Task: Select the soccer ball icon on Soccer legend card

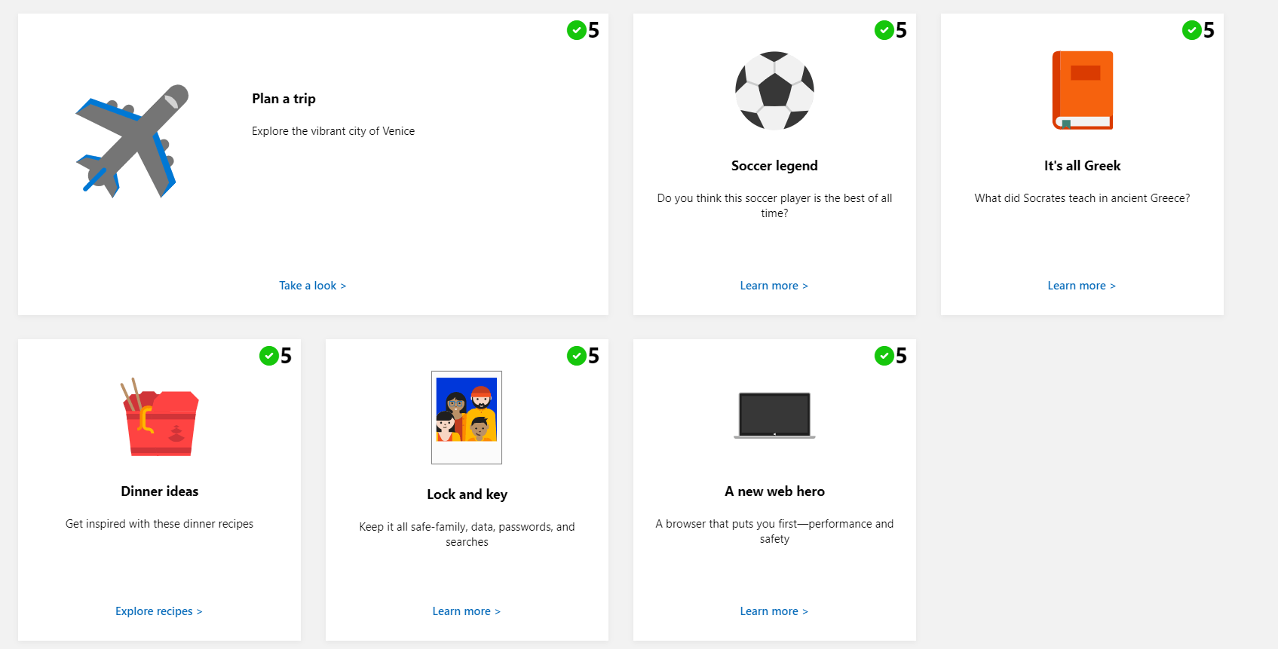Action: (774, 90)
